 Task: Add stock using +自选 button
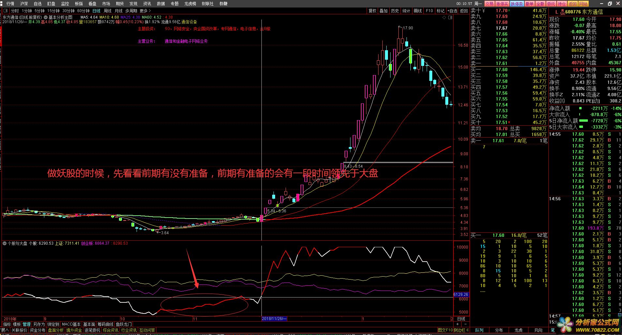(452, 11)
